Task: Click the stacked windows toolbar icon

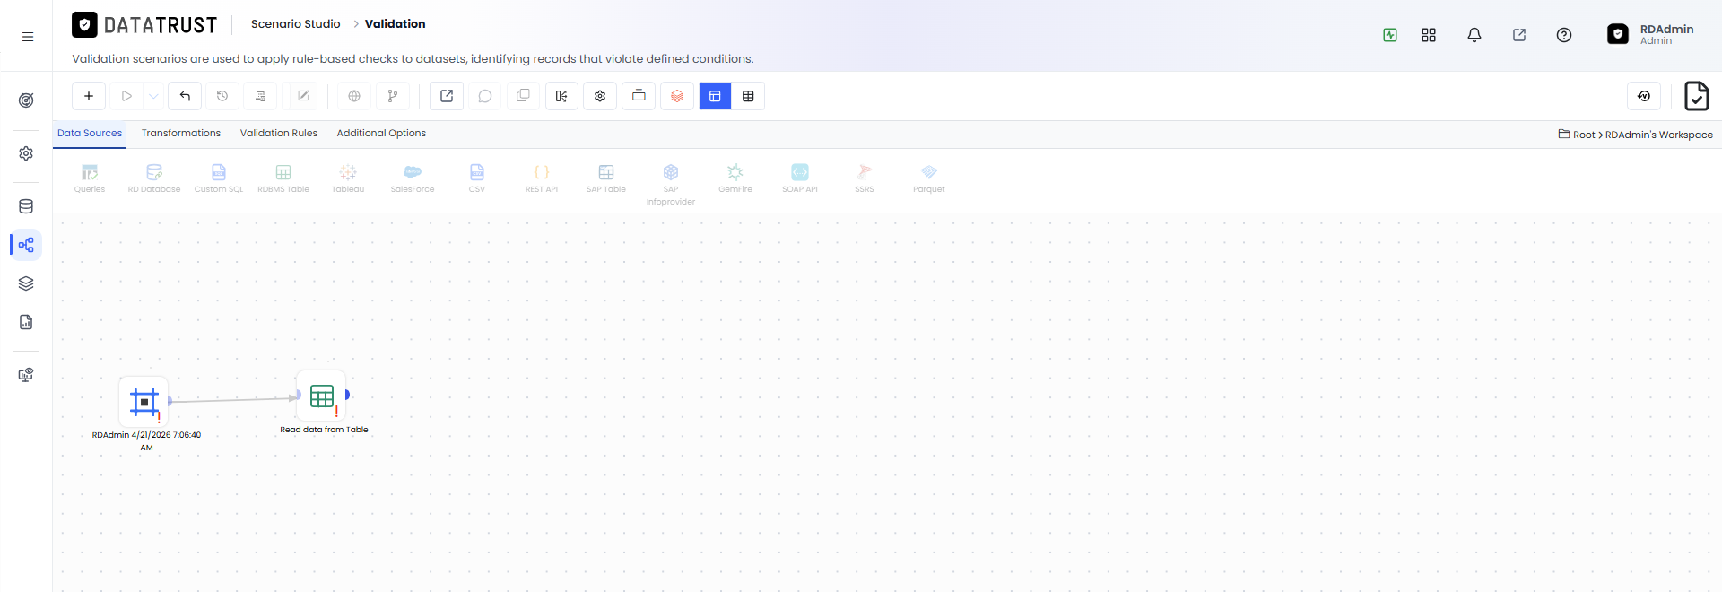Action: point(639,96)
